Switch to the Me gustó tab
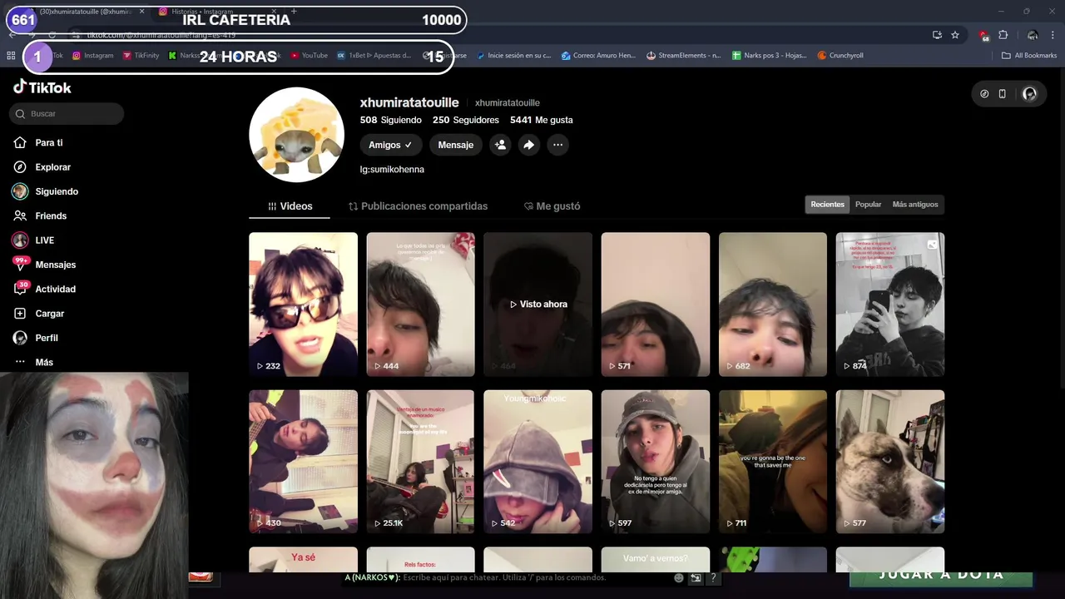The image size is (1065, 599). pyautogui.click(x=552, y=206)
